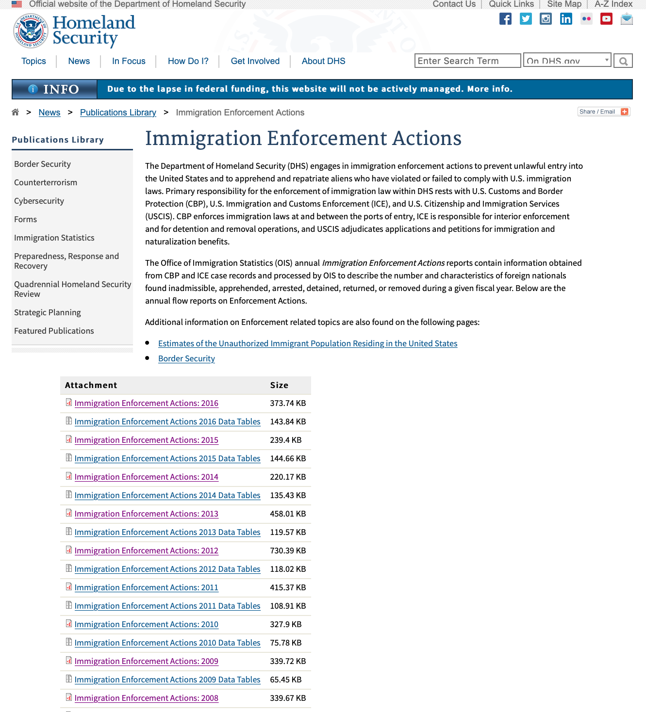Open the DHS Instagram icon
This screenshot has height=712, width=646.
(x=546, y=19)
